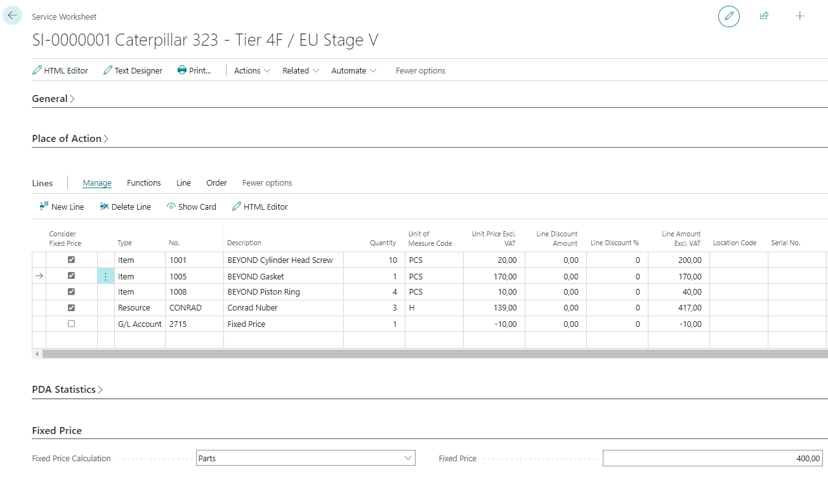Uncheck Consider Fixed Price for Cylinder Head Screw
828x479 pixels.
[71, 260]
